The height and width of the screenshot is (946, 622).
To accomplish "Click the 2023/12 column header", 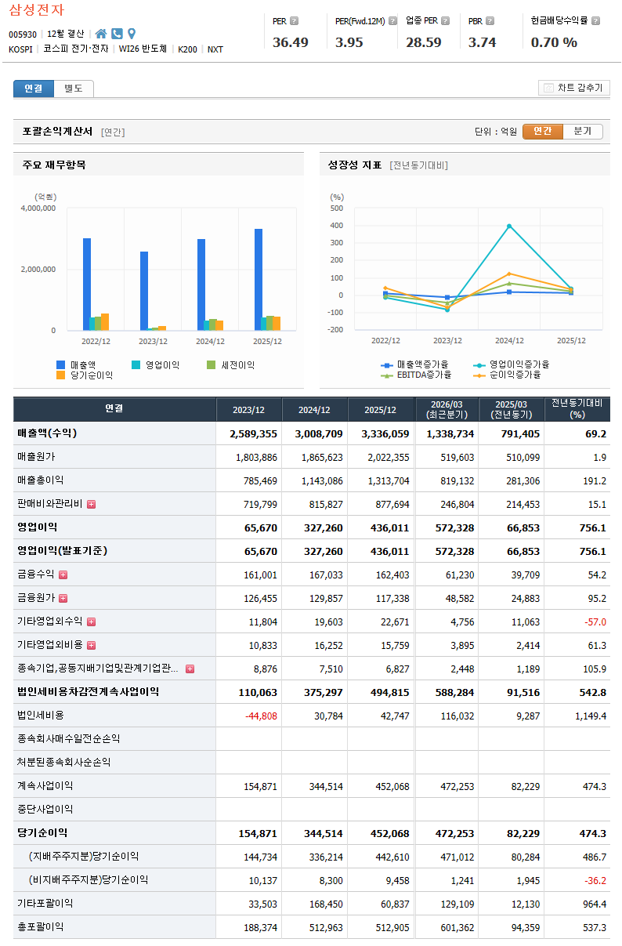I will point(249,410).
